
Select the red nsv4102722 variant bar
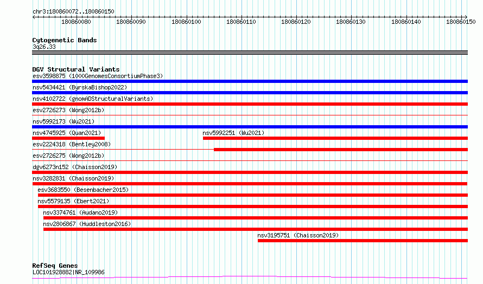250,104
